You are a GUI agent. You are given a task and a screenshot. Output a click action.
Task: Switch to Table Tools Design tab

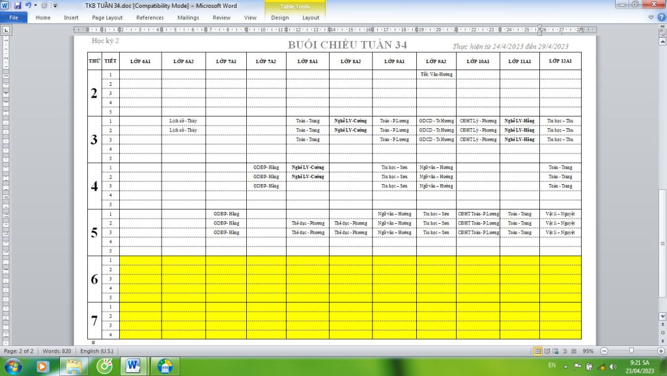279,18
